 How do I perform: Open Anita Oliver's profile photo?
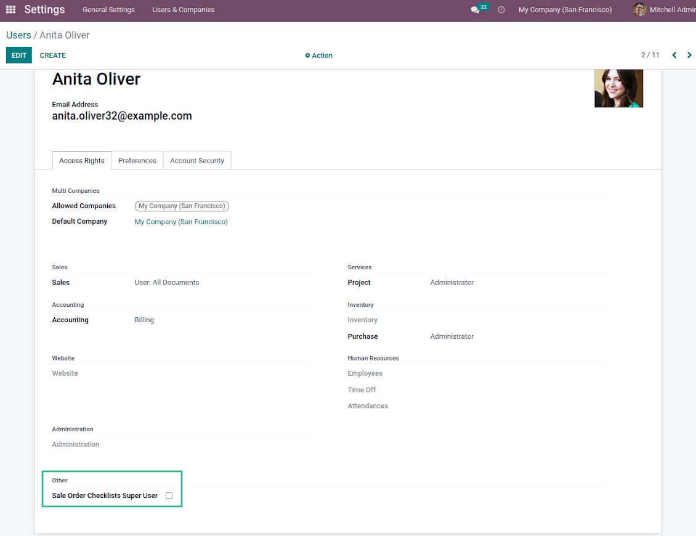click(x=618, y=88)
